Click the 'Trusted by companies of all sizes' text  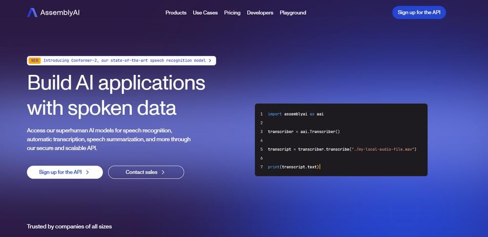[x=69, y=226]
